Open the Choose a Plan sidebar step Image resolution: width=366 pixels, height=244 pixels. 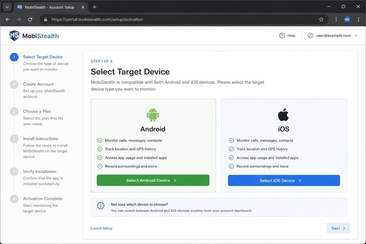pos(37,111)
